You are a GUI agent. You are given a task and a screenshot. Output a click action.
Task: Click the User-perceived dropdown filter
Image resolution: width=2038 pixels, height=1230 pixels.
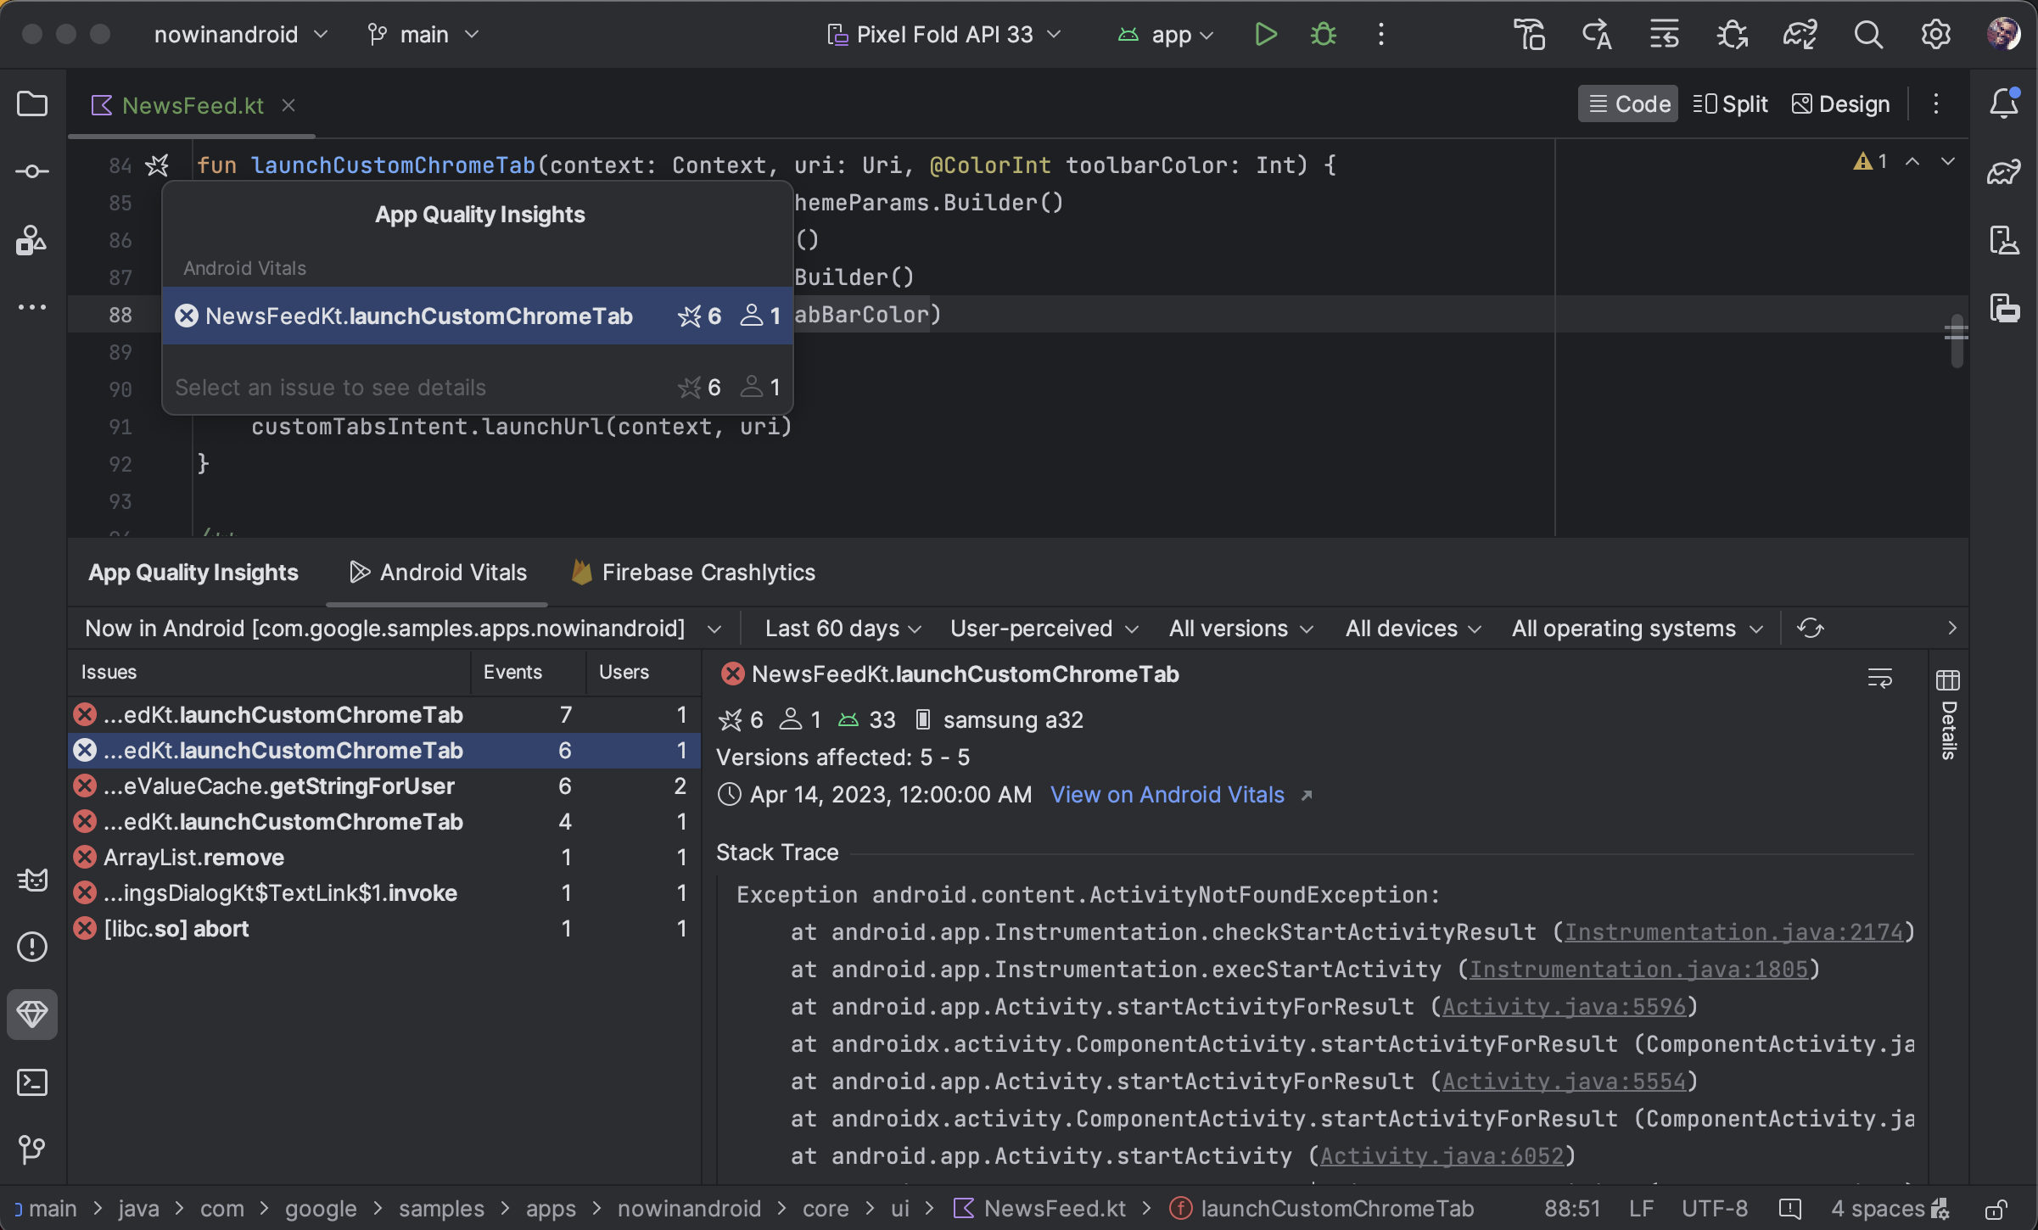pyautogui.click(x=1042, y=629)
